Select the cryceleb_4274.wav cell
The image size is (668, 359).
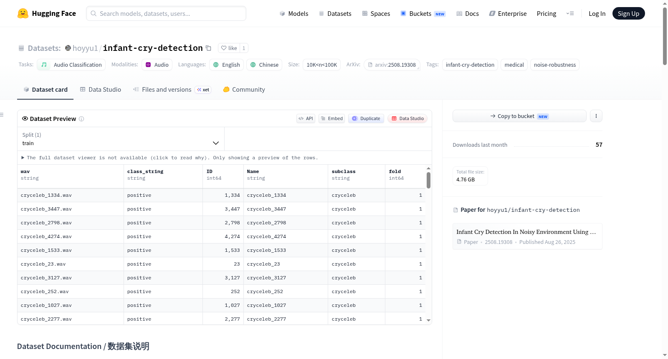click(71, 236)
